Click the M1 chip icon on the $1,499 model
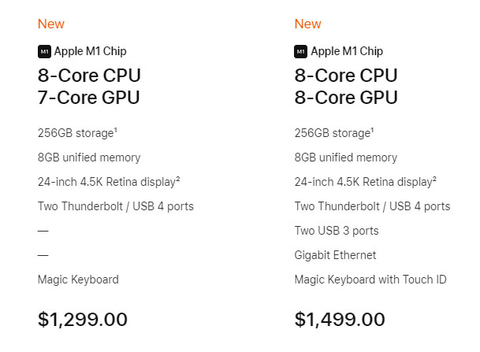Screen dimensions: 480x352 tap(301, 52)
